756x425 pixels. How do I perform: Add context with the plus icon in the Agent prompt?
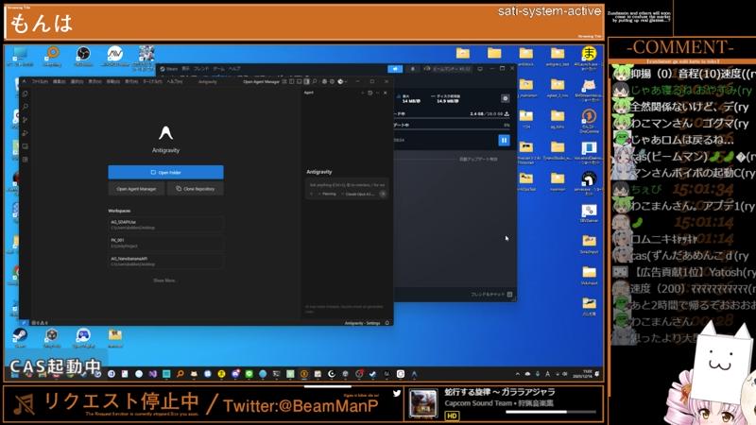(x=311, y=194)
